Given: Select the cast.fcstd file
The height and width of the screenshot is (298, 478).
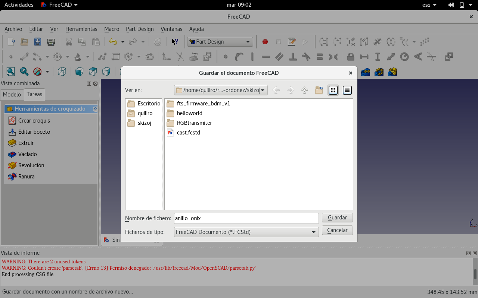Looking at the screenshot, I should click(183, 133).
